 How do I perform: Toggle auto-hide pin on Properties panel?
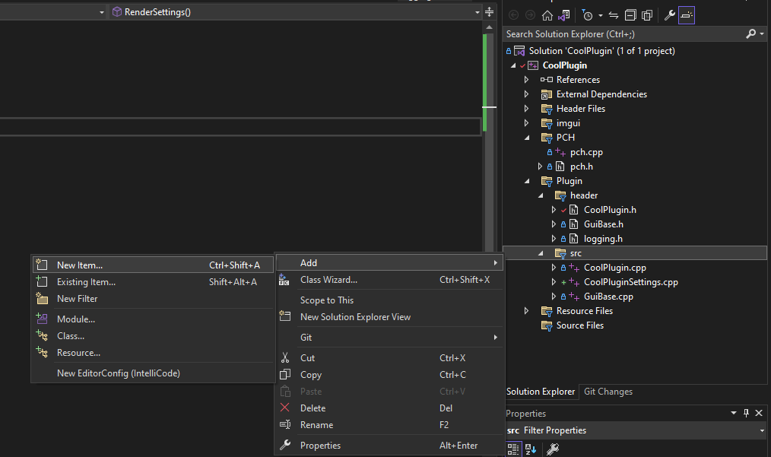[746, 413]
